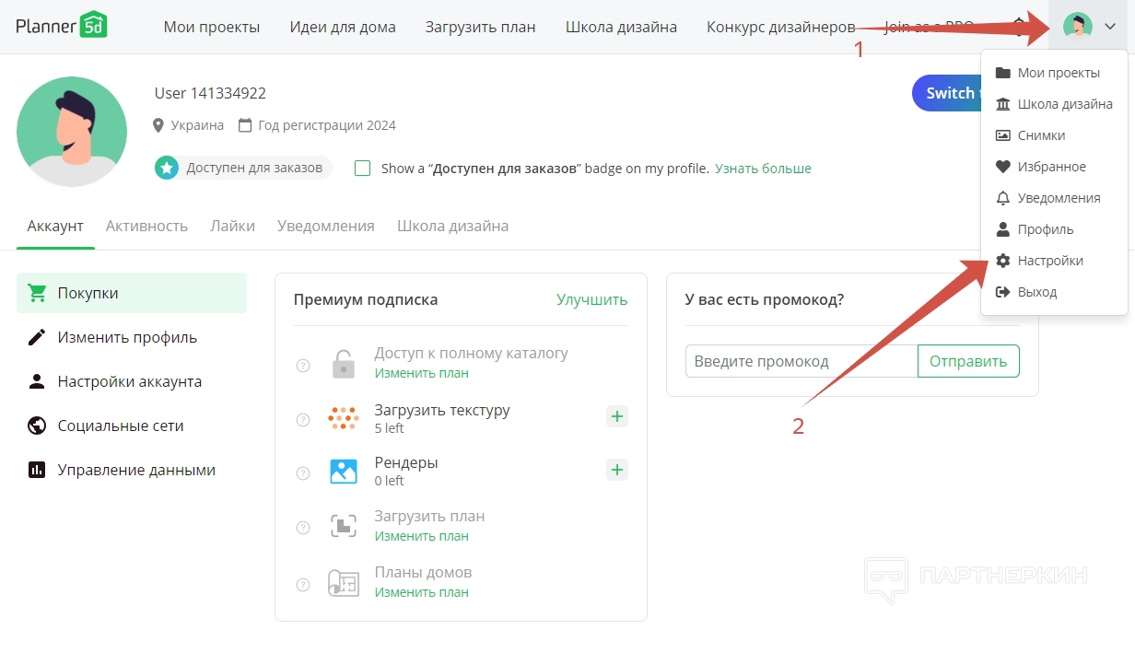
Task: Click the bell icon for Уведомления
Action: click(x=1003, y=198)
